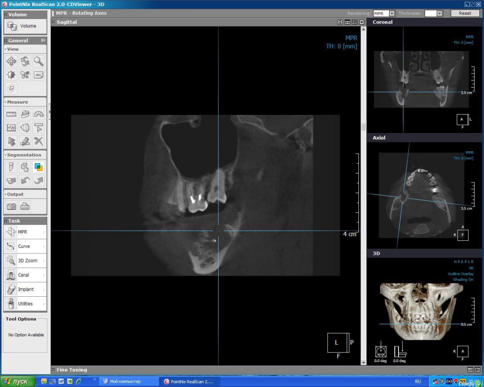Click the Volume button
This screenshot has height=387, width=484.
25,26
